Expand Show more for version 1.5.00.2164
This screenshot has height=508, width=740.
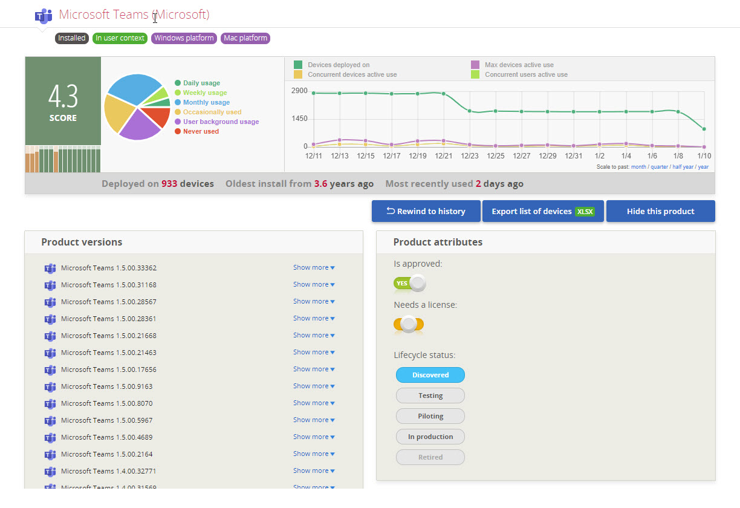pyautogui.click(x=314, y=454)
